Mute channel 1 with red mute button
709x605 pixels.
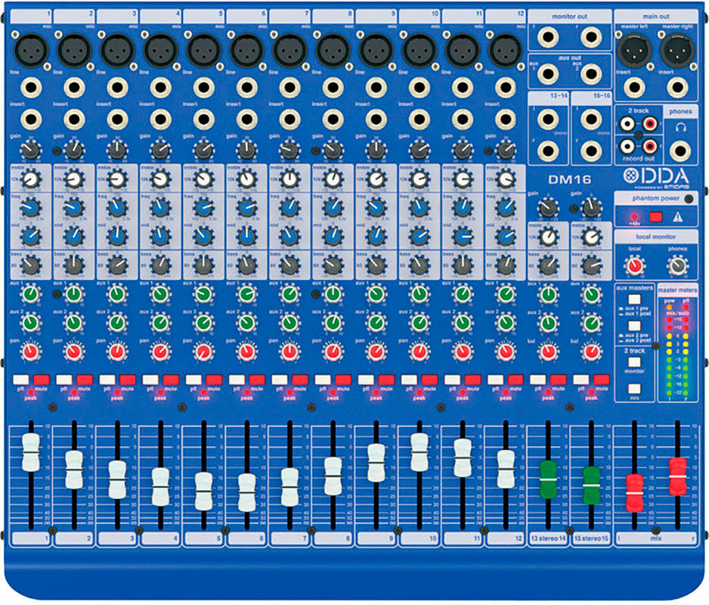click(x=41, y=379)
